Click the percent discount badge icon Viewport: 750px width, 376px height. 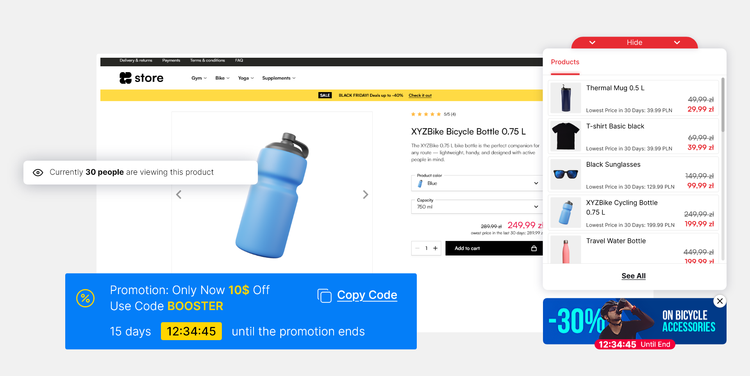[x=85, y=298]
